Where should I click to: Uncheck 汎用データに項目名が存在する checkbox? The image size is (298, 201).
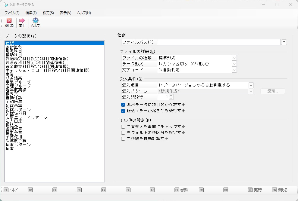coord(123,105)
